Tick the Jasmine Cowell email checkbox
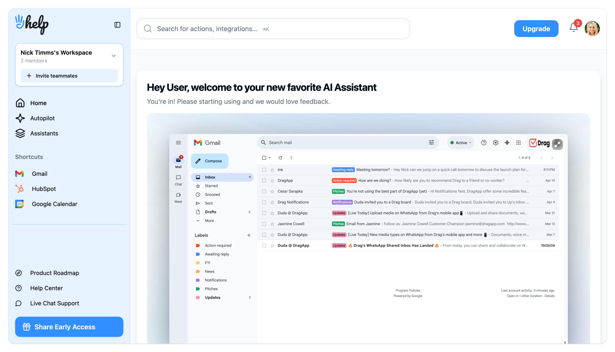This screenshot has width=615, height=352. pos(264,224)
